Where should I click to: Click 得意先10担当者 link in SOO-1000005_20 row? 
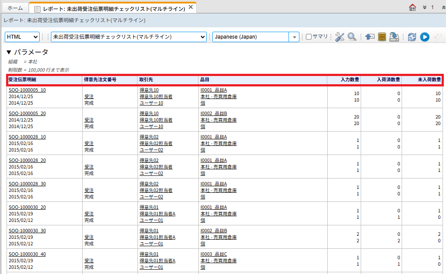pos(156,120)
